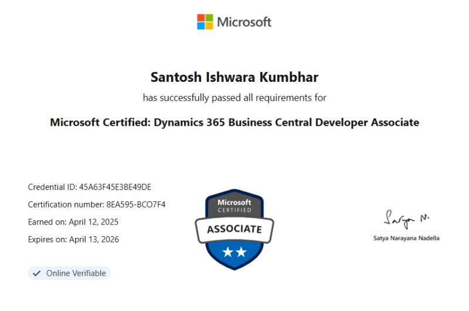Click the checkmark icon in Online Verifiable
Image resolution: width=469 pixels, height=311 pixels.
pos(37,273)
